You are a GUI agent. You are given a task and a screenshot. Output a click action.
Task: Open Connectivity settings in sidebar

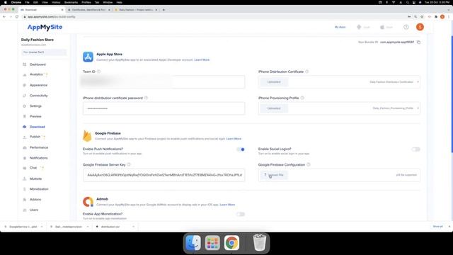pyautogui.click(x=39, y=96)
